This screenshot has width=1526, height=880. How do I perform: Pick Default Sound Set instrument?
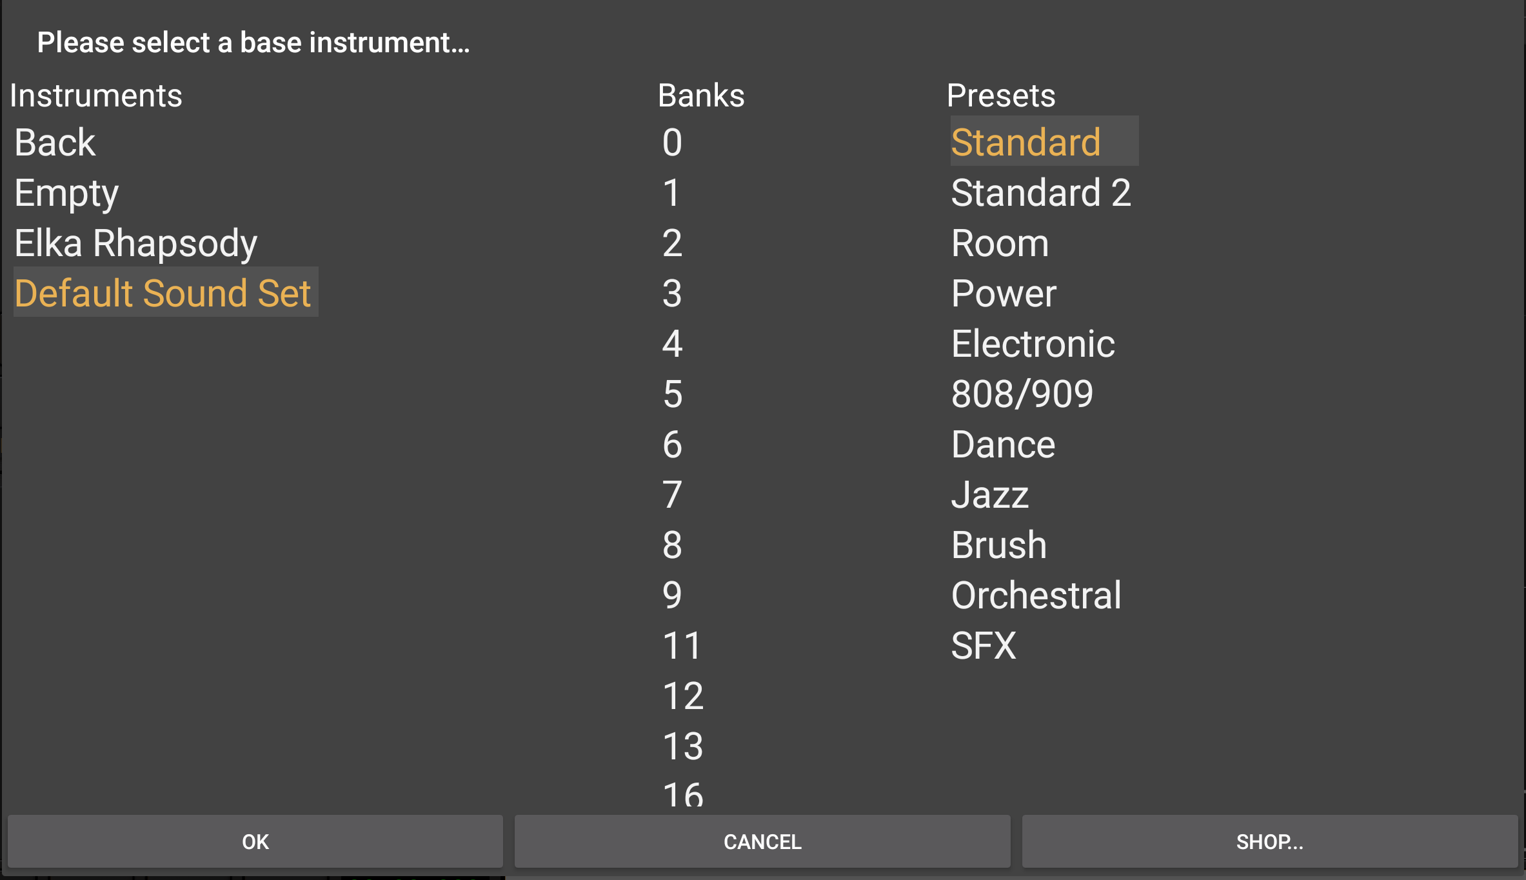[x=163, y=293]
